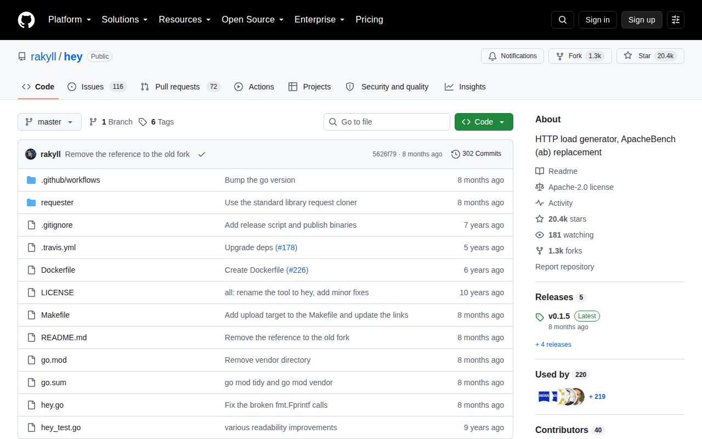This screenshot has height=439, width=702.
Task: Click the history clock icon by 302 Commits
Action: click(455, 154)
